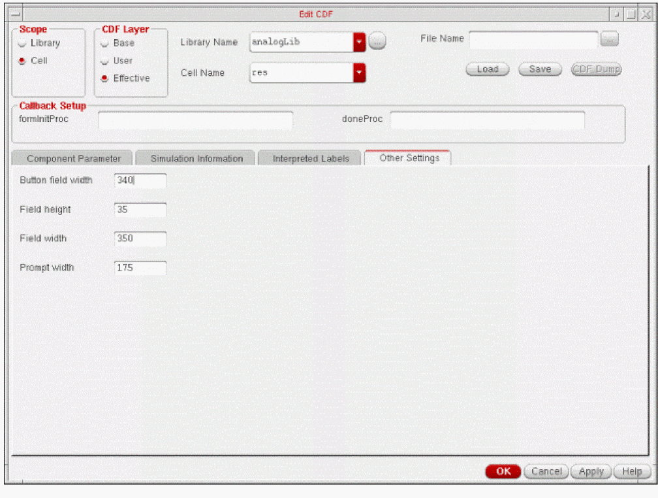Open the library browser ellipsis button

[377, 41]
